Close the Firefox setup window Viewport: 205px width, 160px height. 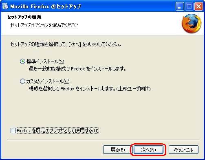point(198,7)
